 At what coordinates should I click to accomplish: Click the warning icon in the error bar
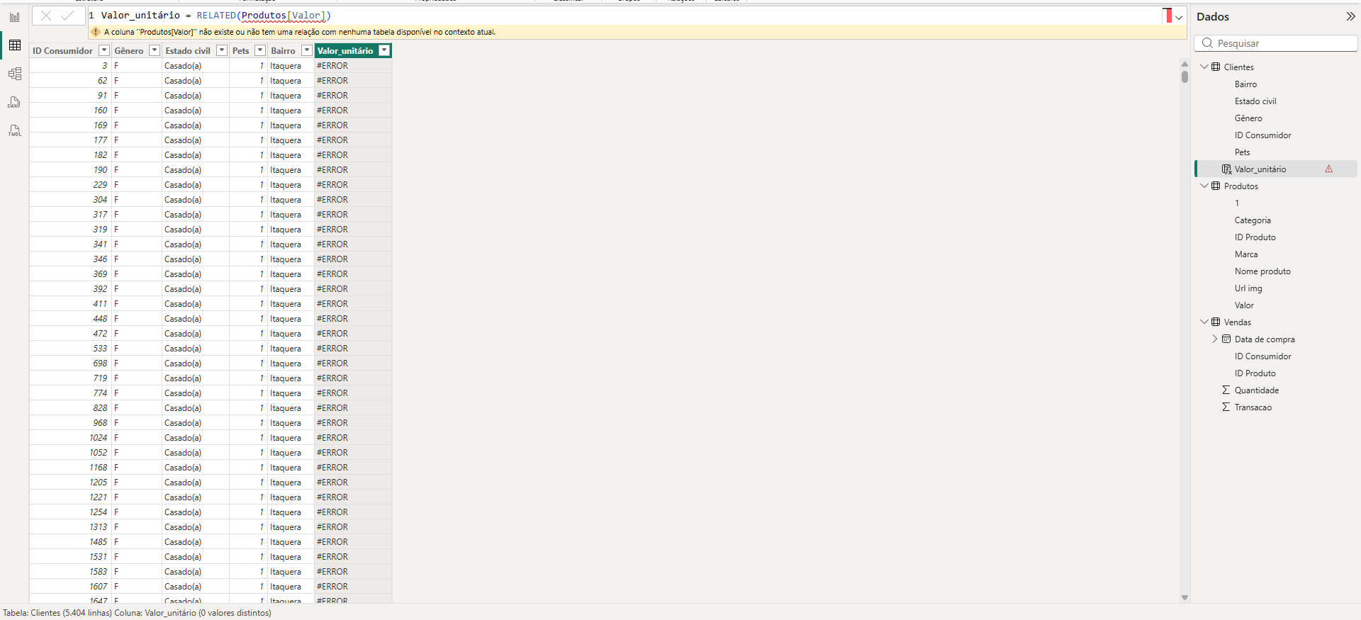96,32
